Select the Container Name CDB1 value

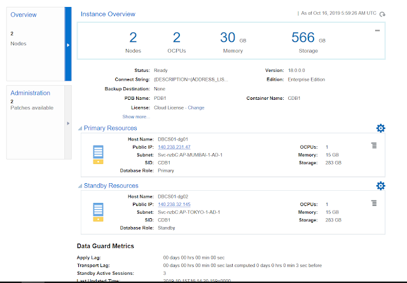(294, 98)
